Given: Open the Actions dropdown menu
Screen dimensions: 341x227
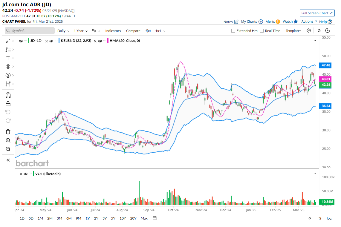Looking at the screenshot, I should 309,22.
